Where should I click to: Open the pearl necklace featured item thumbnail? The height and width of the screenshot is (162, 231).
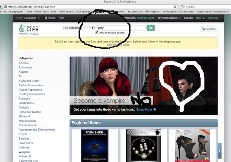(144, 146)
